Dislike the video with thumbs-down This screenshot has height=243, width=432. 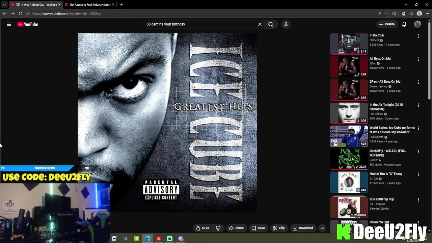point(218,228)
